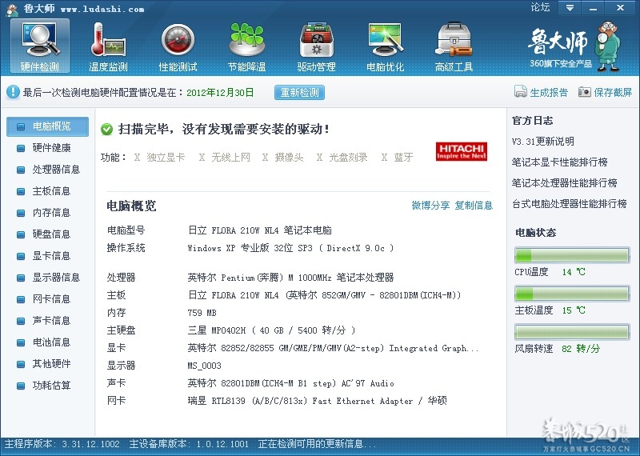Viewport: 640px width, 456px height.
Task: Click the 生成报告 printer icon
Action: click(521, 92)
